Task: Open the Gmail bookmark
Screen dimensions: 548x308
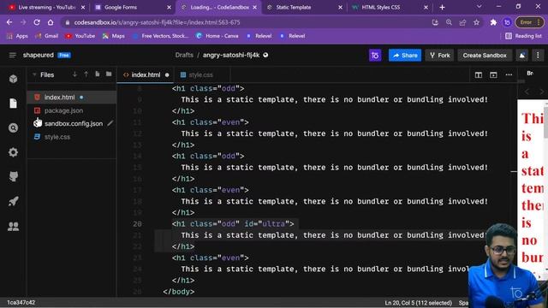Action: [x=46, y=36]
